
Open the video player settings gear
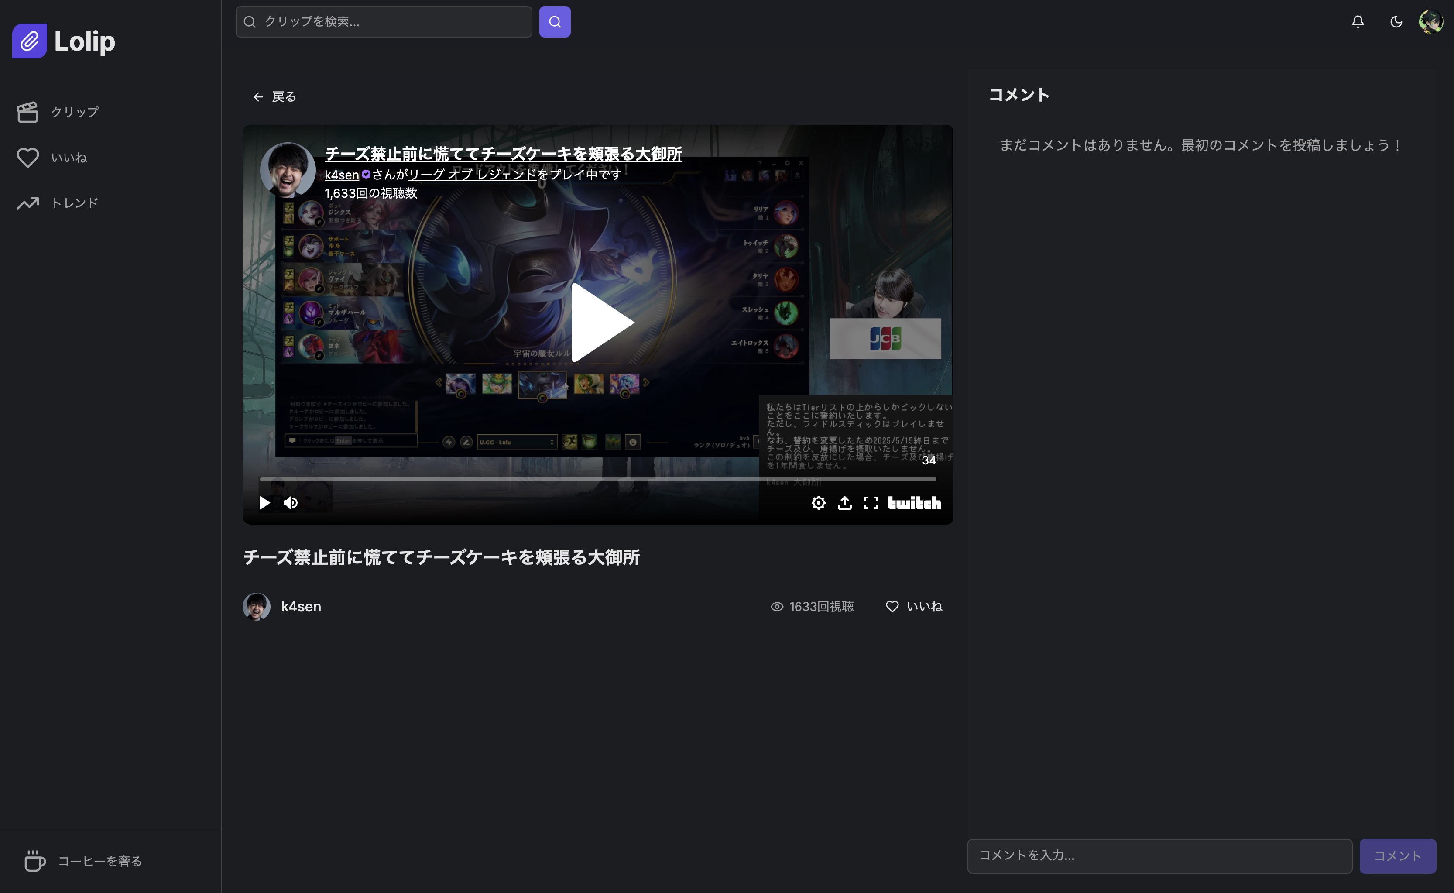[818, 503]
